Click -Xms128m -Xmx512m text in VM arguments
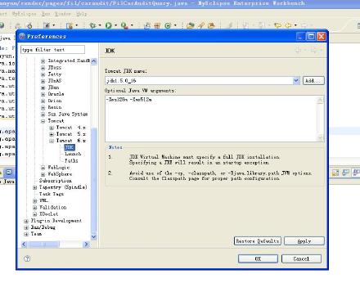Screen dimensions: 360x301 (x=128, y=100)
